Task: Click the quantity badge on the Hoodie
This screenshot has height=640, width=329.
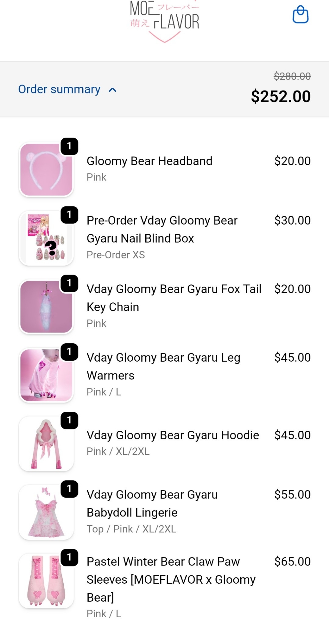Action: 69,420
